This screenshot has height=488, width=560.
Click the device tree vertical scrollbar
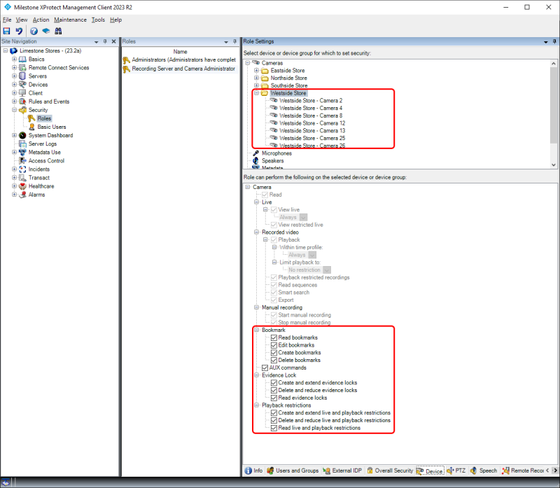pyautogui.click(x=554, y=106)
